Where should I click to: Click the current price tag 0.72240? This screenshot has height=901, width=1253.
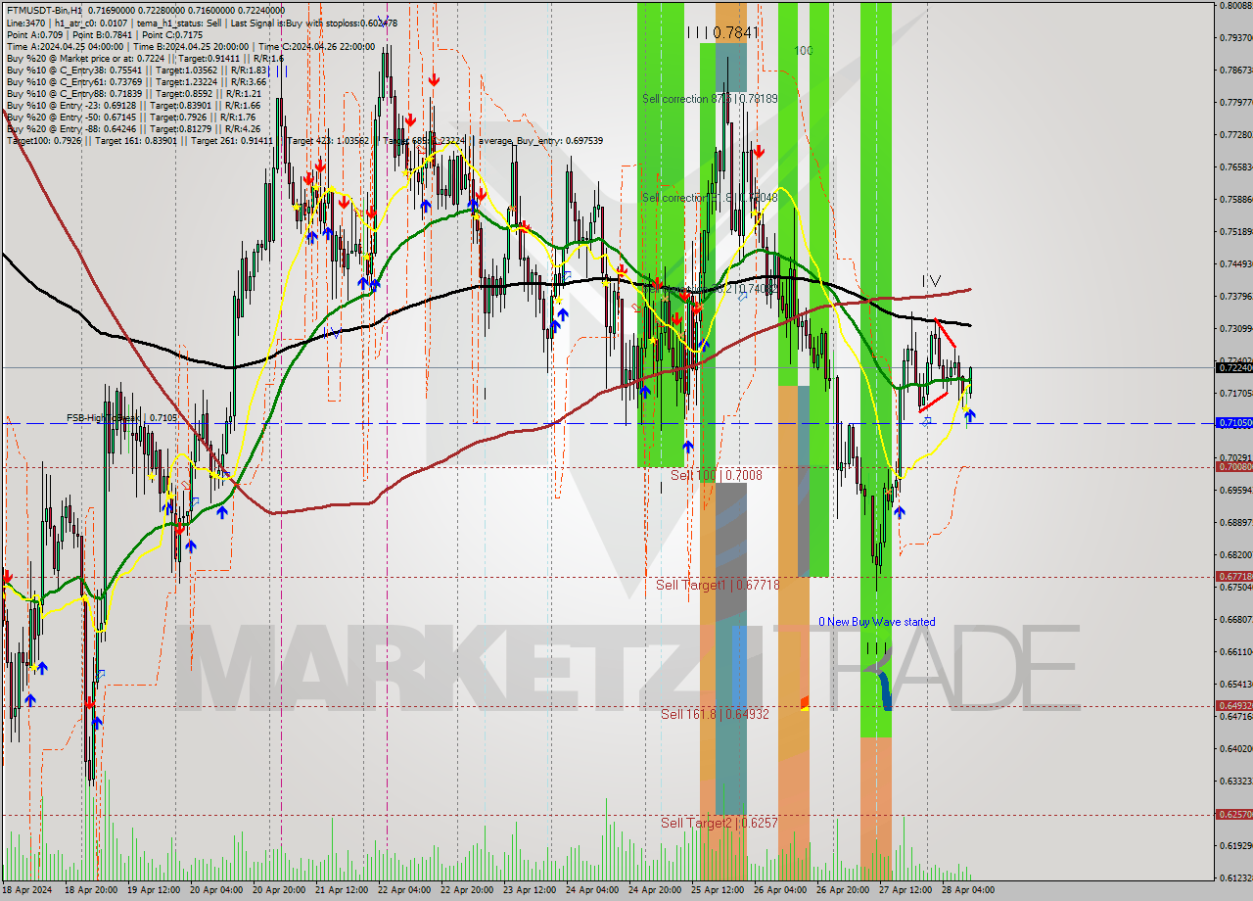1233,367
